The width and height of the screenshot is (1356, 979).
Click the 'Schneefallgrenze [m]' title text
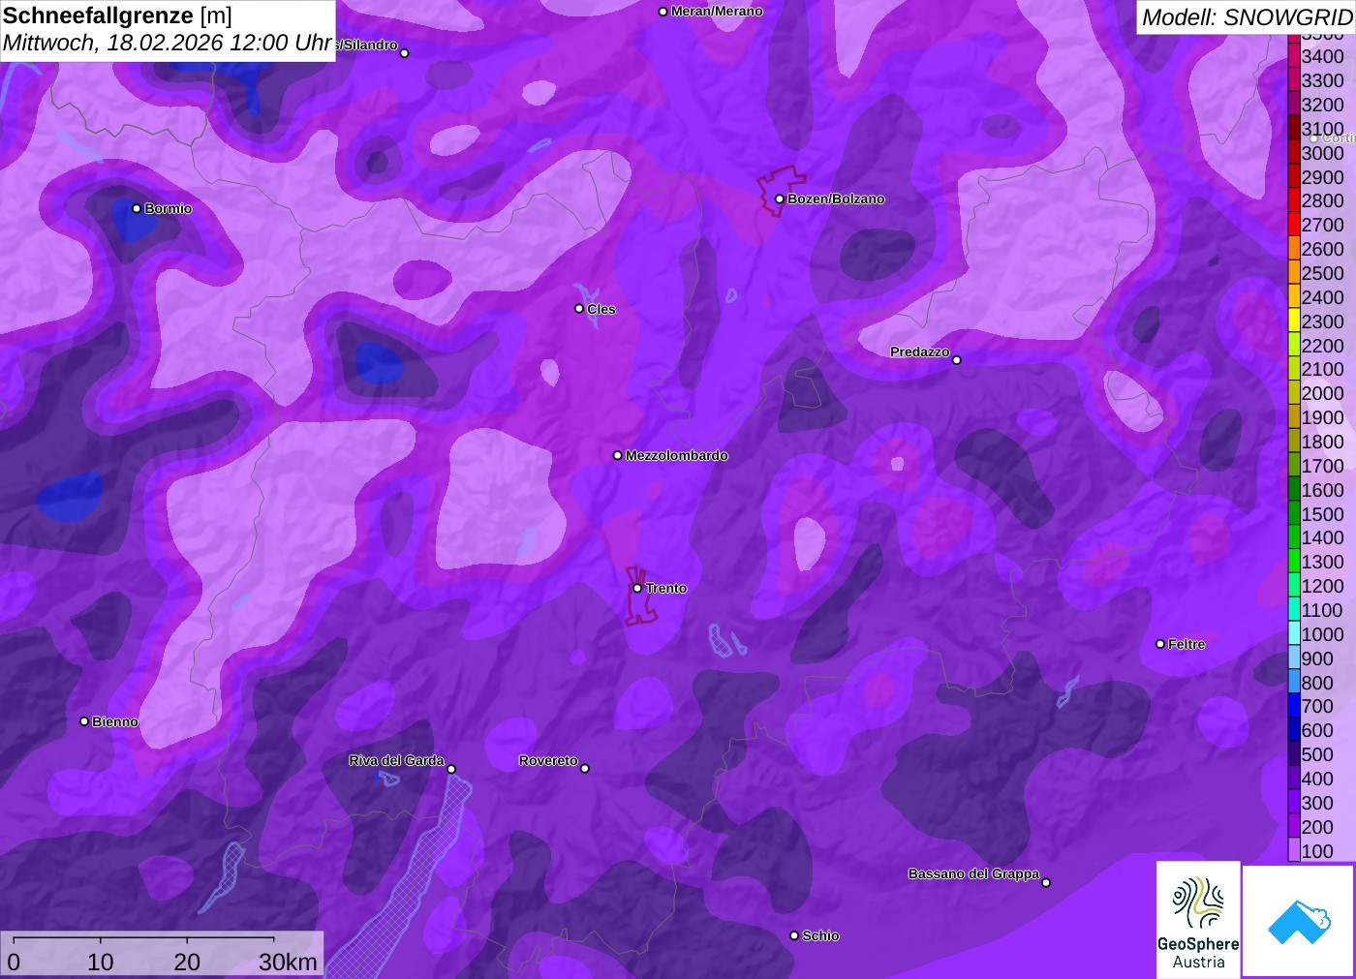(117, 15)
